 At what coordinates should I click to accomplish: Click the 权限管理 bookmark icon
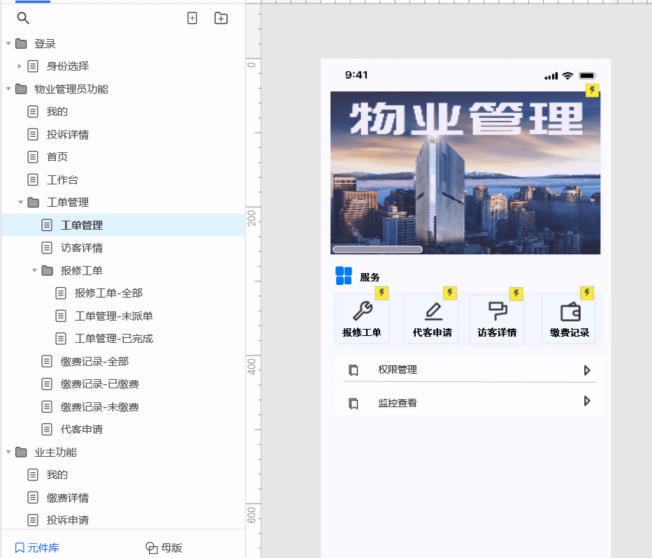point(354,369)
